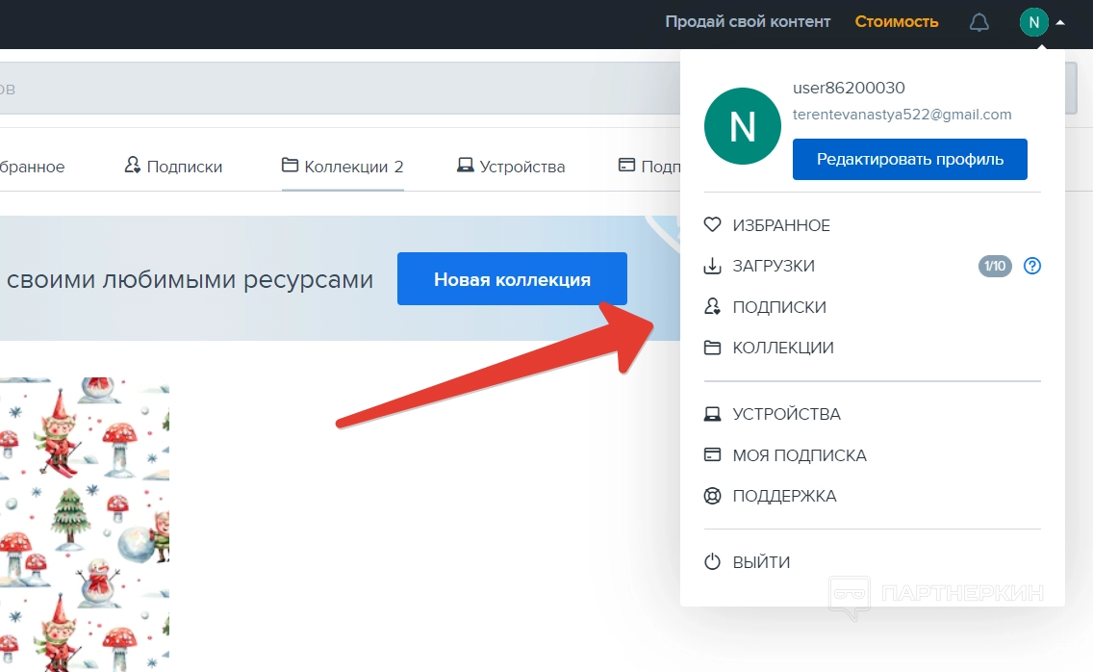Image resolution: width=1093 pixels, height=672 pixels.
Task: Click the folder icon for Коллекции menu entry
Action: point(712,348)
